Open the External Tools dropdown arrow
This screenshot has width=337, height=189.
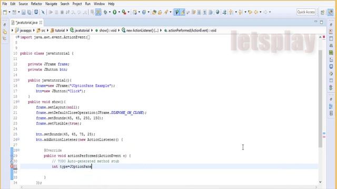128,12
